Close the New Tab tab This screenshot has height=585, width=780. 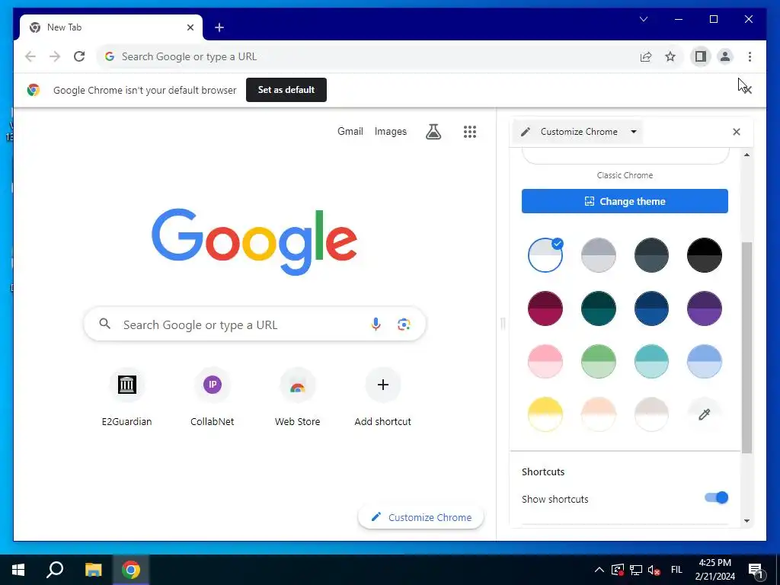click(190, 28)
